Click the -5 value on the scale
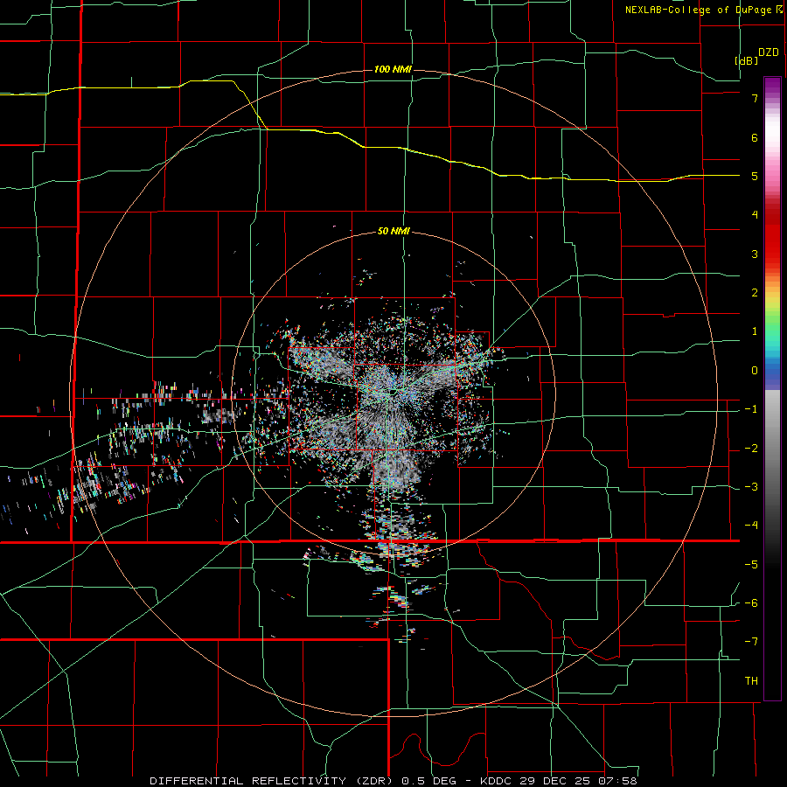787x787 pixels. point(751,565)
